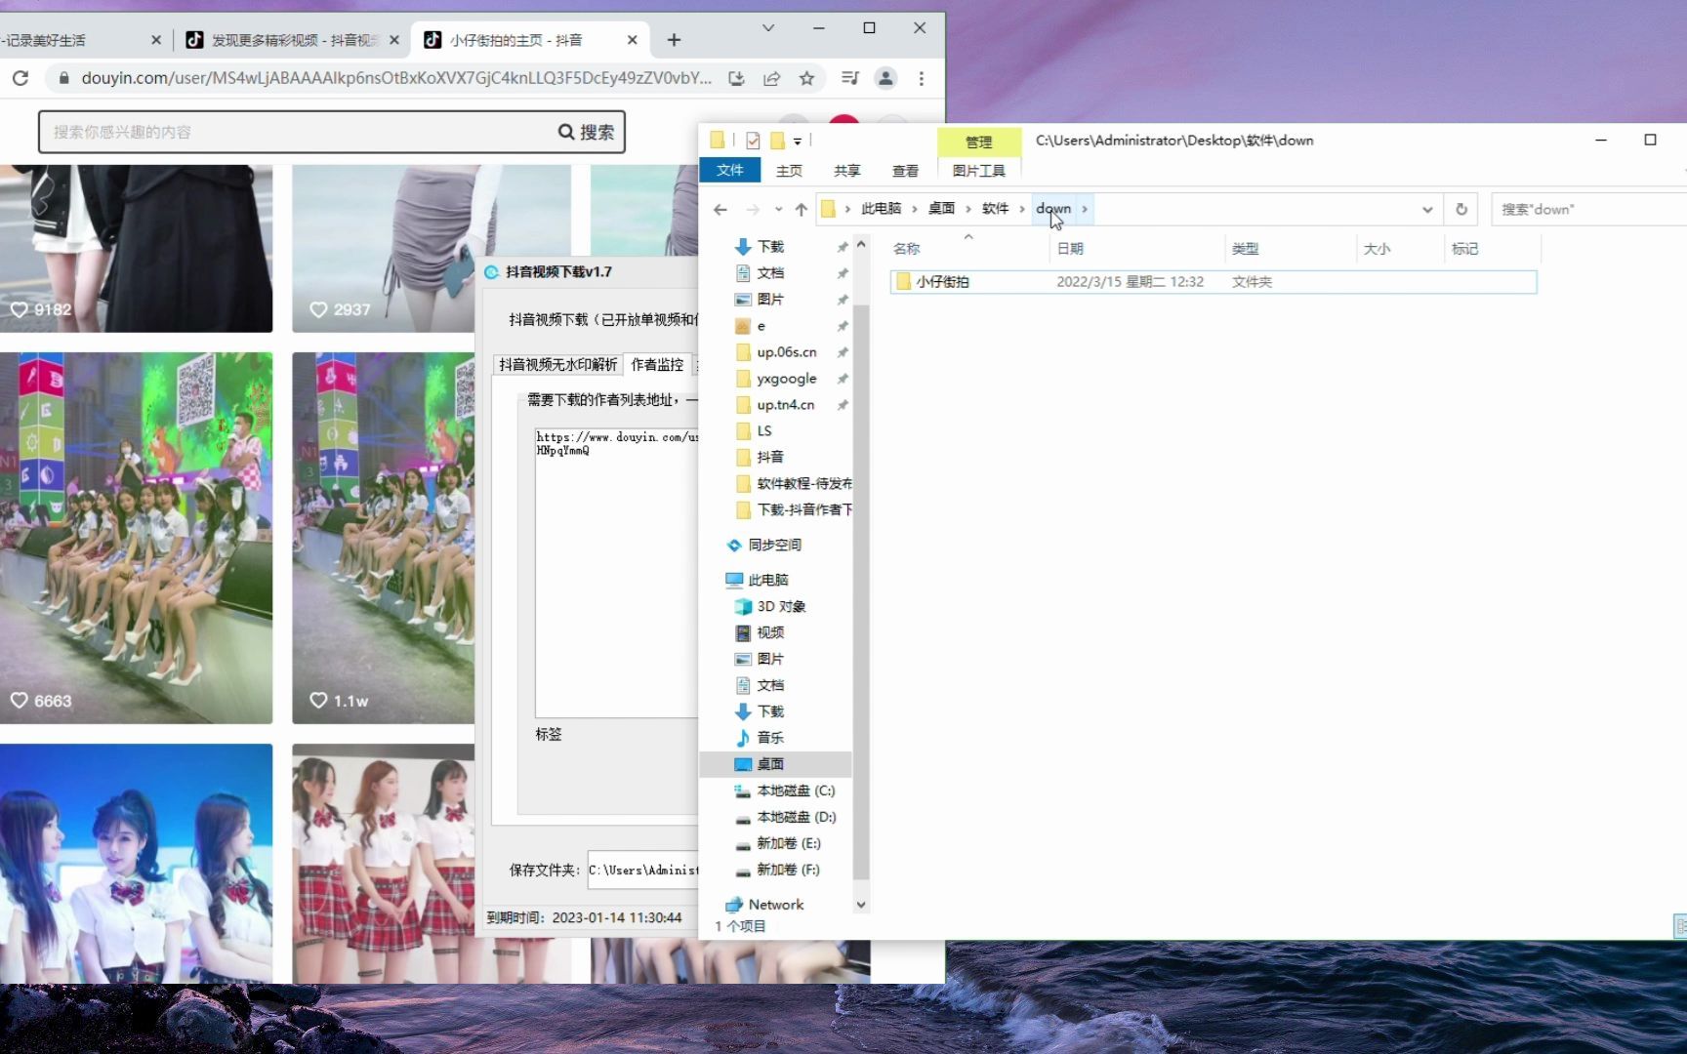Open the video thumbnail with 9182 likes
1687x1054 pixels.
pos(137,248)
